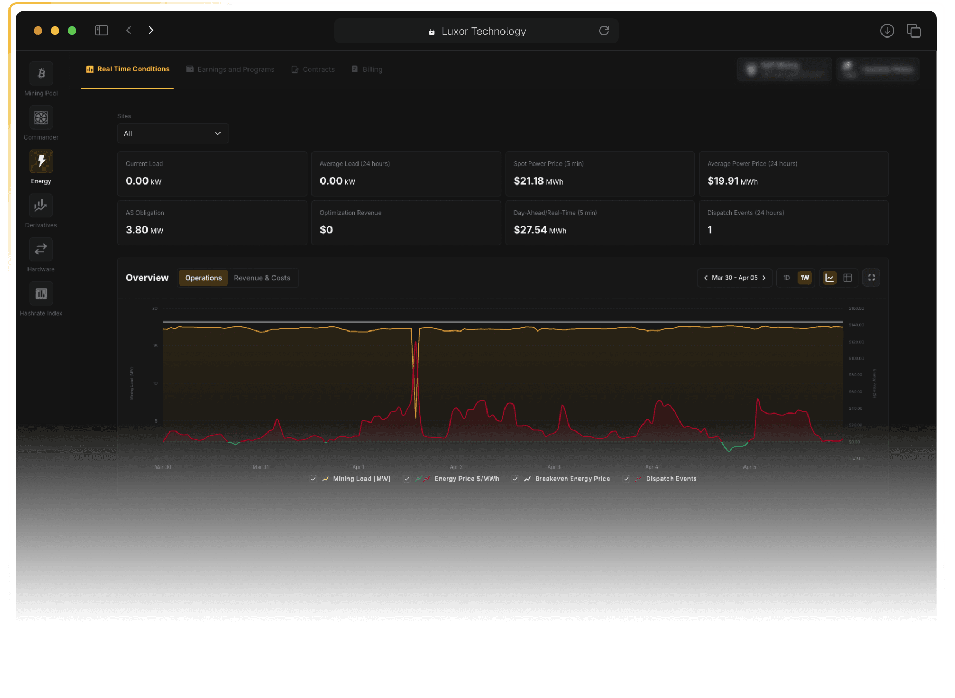The image size is (955, 698).
Task: Click the Luxor Technology address bar
Action: click(x=476, y=31)
